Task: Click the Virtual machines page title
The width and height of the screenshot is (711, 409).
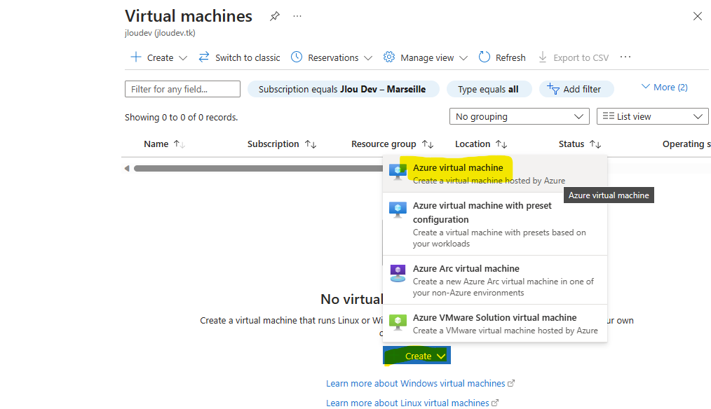Action: click(x=189, y=16)
